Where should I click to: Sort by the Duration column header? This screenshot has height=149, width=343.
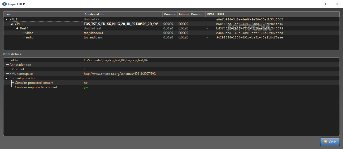[x=170, y=14]
